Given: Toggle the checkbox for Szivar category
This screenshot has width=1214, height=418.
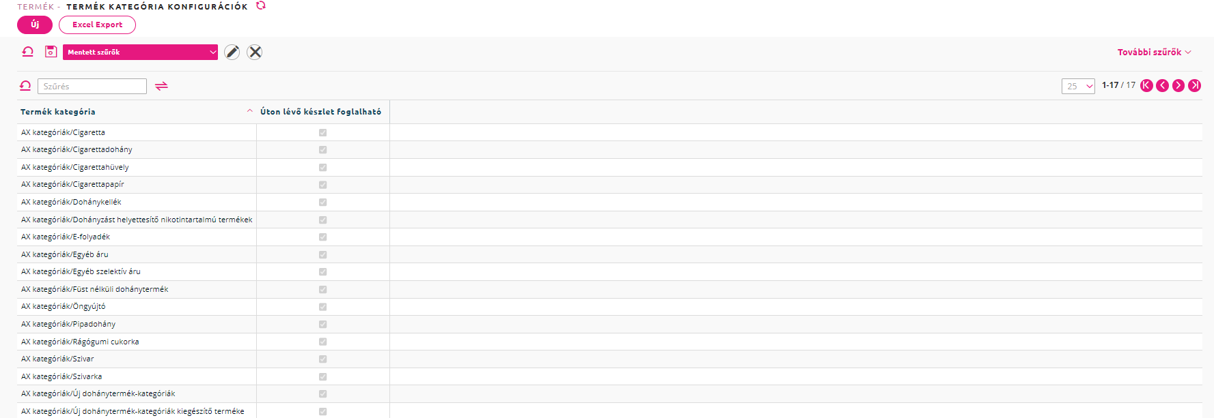Looking at the screenshot, I should (x=322, y=359).
